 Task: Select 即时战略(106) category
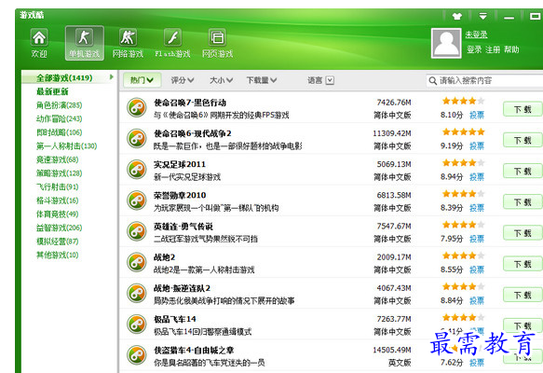coord(60,132)
